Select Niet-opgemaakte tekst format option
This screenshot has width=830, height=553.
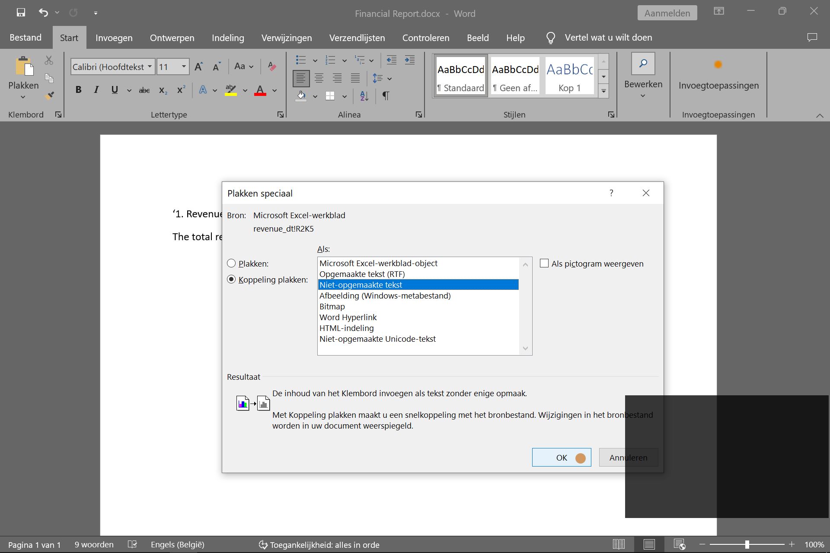pyautogui.click(x=418, y=285)
